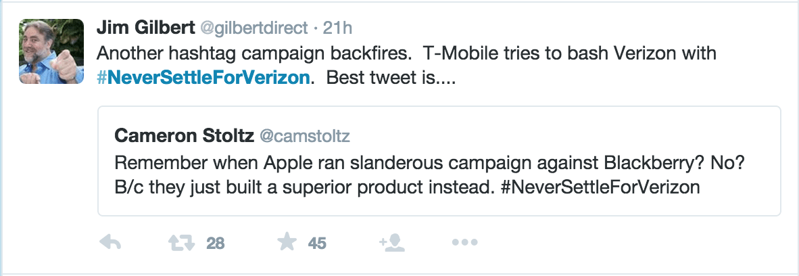Visit the @gilbertdirect handle

[250, 28]
